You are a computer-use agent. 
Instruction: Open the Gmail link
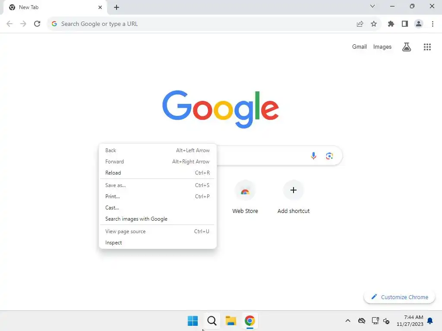pos(360,47)
